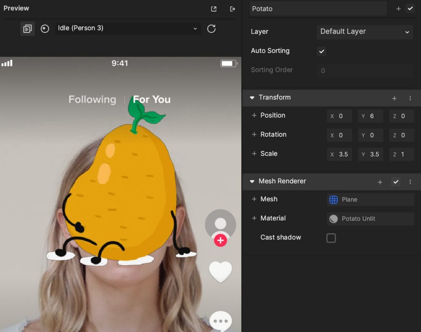Viewport: 421px width, 332px height.
Task: Click the plus icon beside Rotation
Action: click(254, 134)
